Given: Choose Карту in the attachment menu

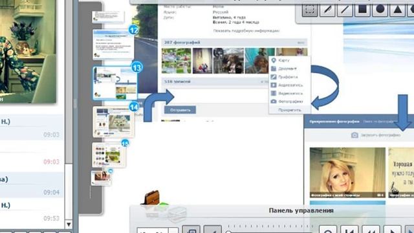Looking at the screenshot, I should click(x=284, y=60).
